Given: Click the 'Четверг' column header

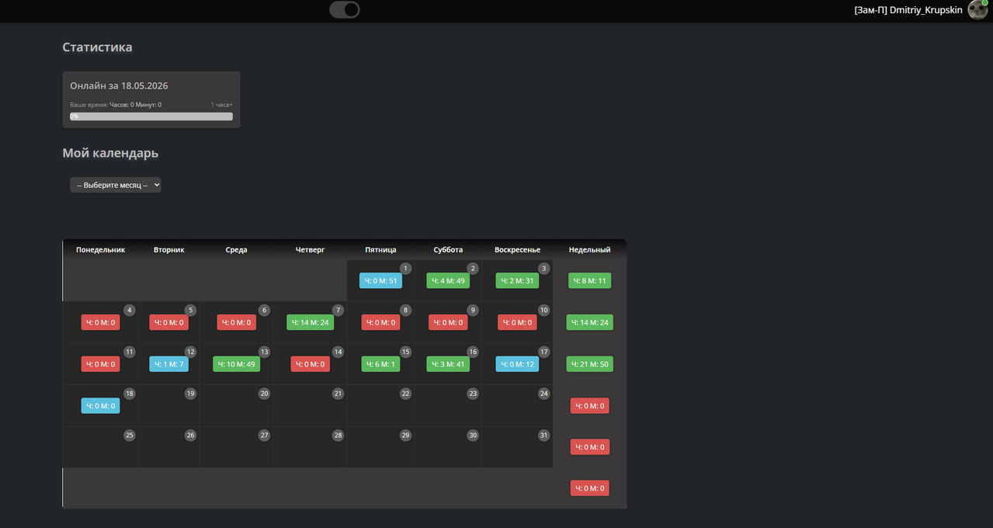Looking at the screenshot, I should [x=310, y=250].
